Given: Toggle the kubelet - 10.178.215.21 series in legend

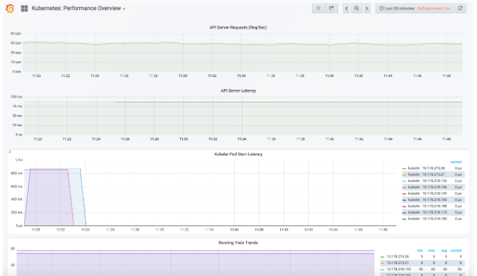Looking at the screenshot, I should click(426, 174).
